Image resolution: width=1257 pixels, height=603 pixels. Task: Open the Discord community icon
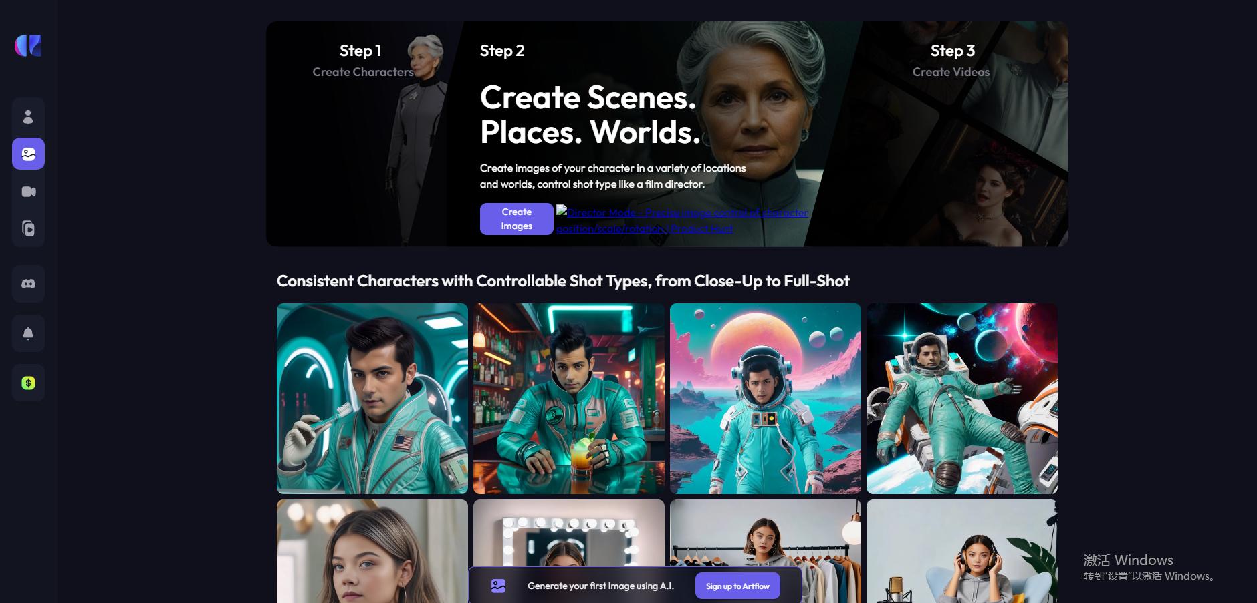pyautogui.click(x=28, y=284)
